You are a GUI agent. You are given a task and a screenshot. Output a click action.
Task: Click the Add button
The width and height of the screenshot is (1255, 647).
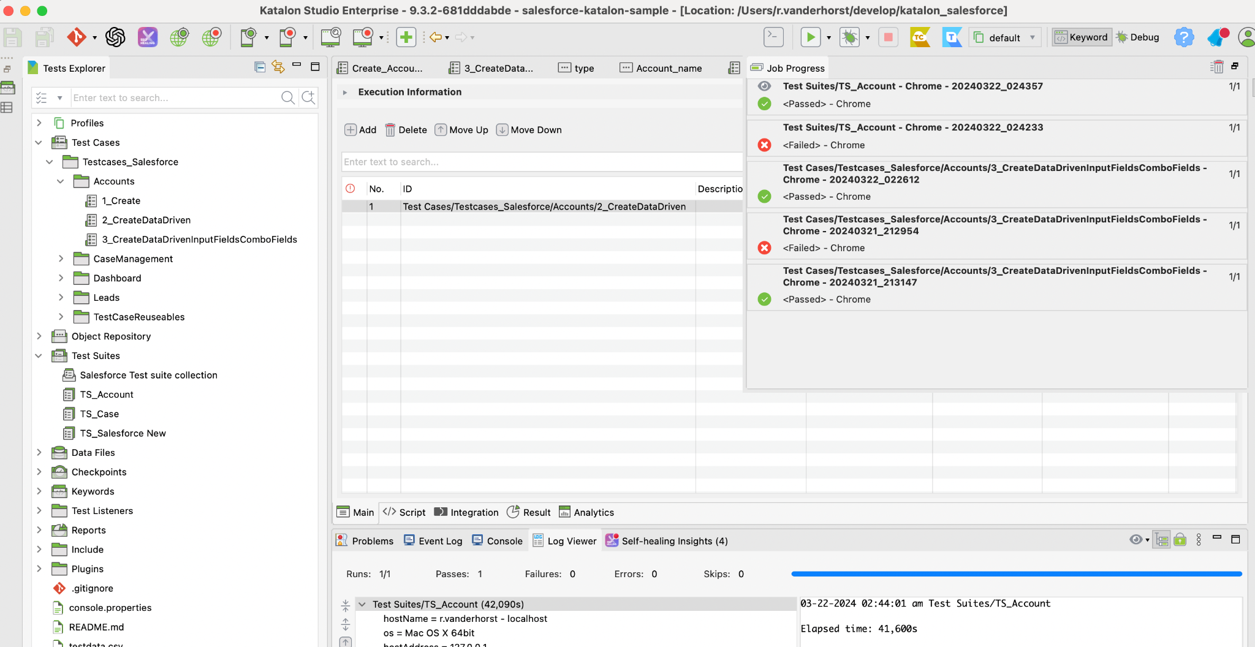(x=360, y=130)
